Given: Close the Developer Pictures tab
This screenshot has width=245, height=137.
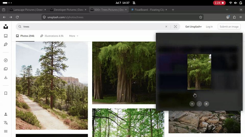Looking at the screenshot, I should click(85, 10).
